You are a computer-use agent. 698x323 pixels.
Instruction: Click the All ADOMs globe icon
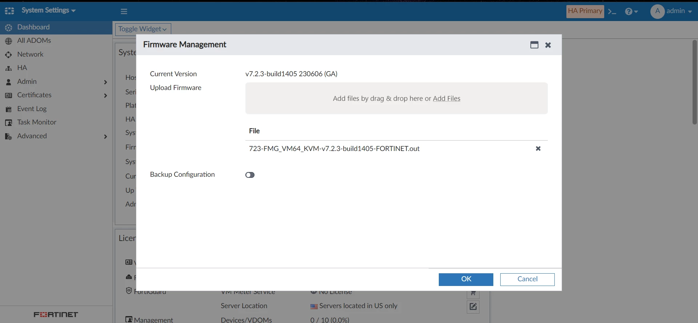tap(9, 41)
